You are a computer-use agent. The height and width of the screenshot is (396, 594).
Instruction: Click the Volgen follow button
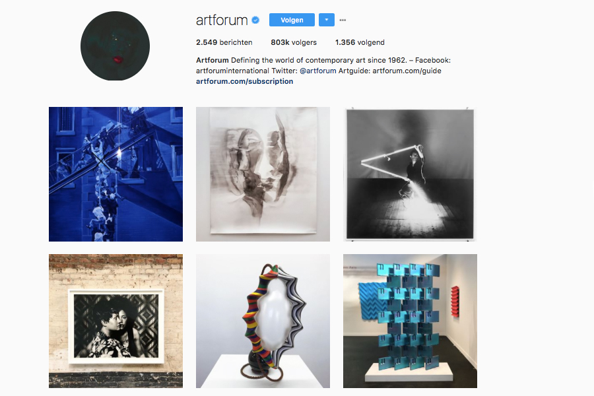click(x=292, y=20)
